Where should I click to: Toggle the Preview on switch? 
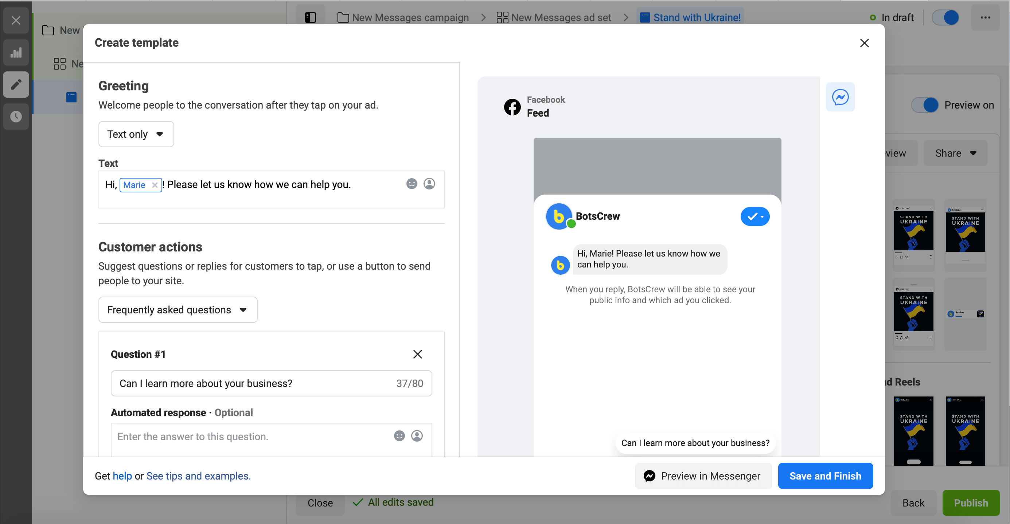click(924, 105)
